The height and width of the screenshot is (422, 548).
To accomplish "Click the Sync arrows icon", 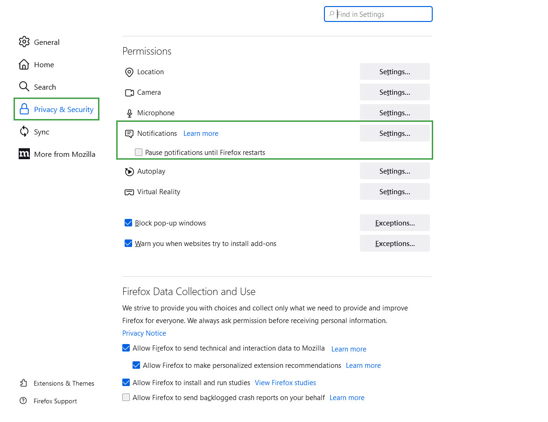I will click(24, 132).
